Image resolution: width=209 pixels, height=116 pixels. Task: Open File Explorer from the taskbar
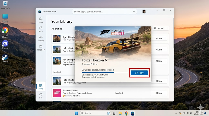120,113
